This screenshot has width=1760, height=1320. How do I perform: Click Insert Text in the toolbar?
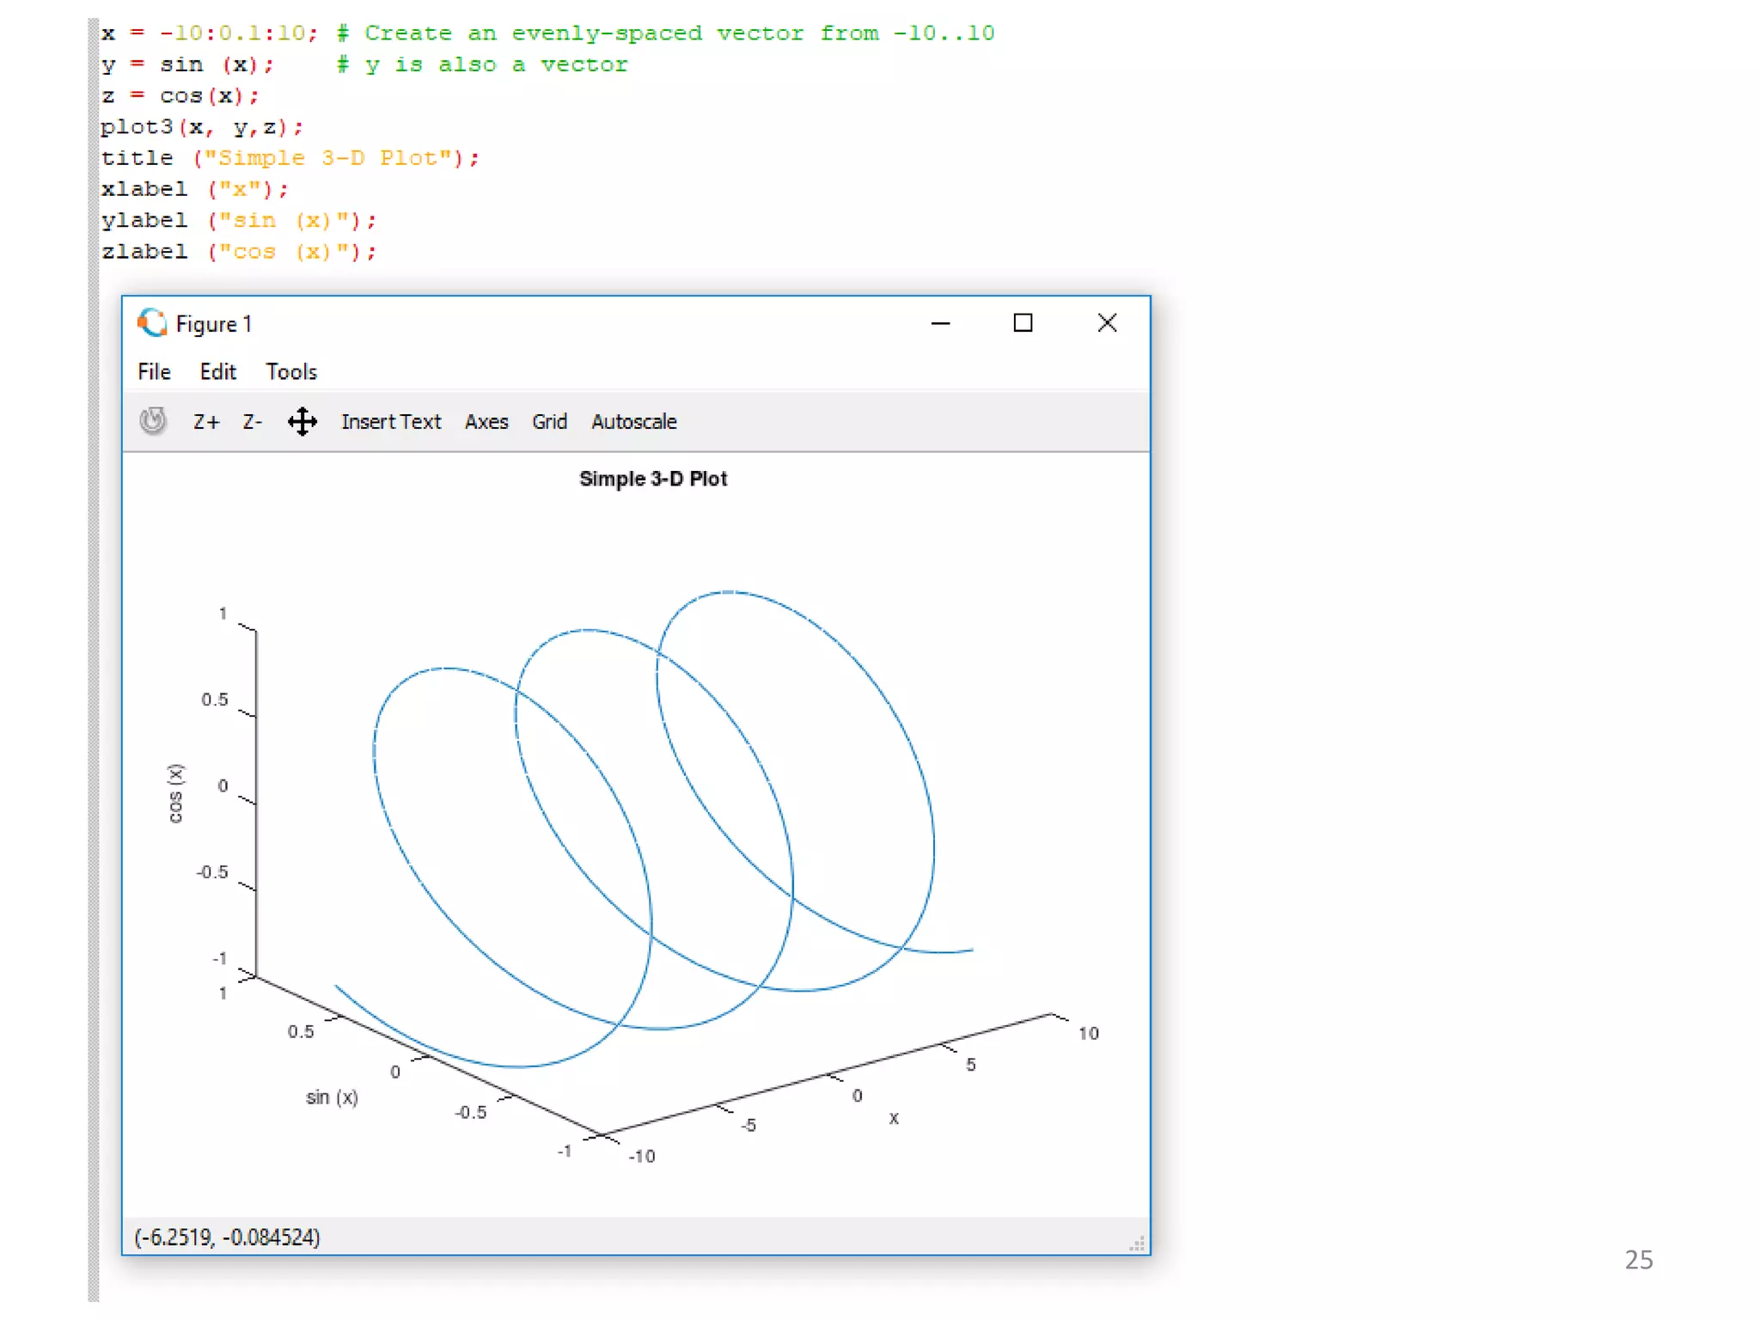[391, 422]
